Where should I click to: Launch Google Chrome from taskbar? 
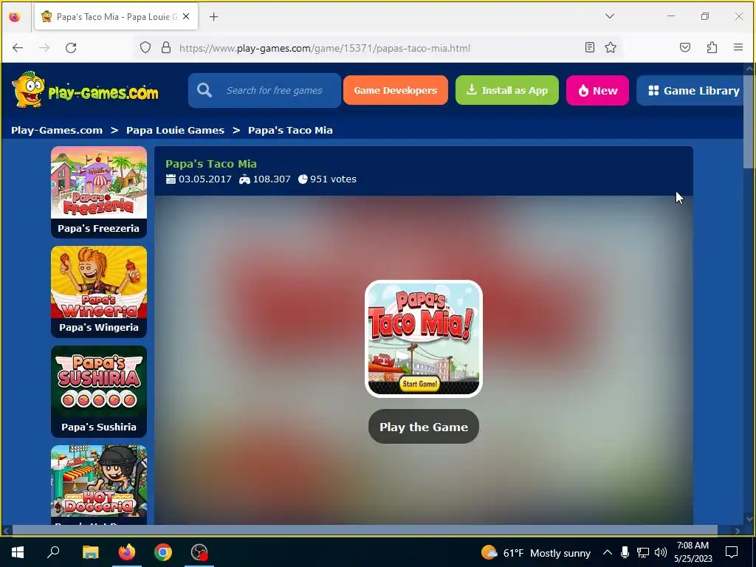pyautogui.click(x=163, y=552)
